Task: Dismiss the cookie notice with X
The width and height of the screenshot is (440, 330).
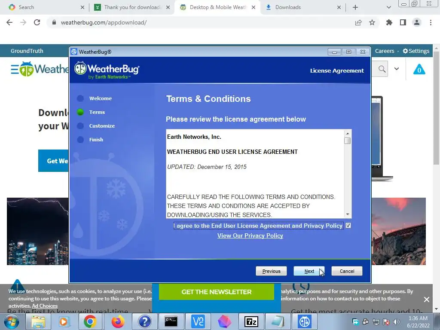Action: click(427, 299)
